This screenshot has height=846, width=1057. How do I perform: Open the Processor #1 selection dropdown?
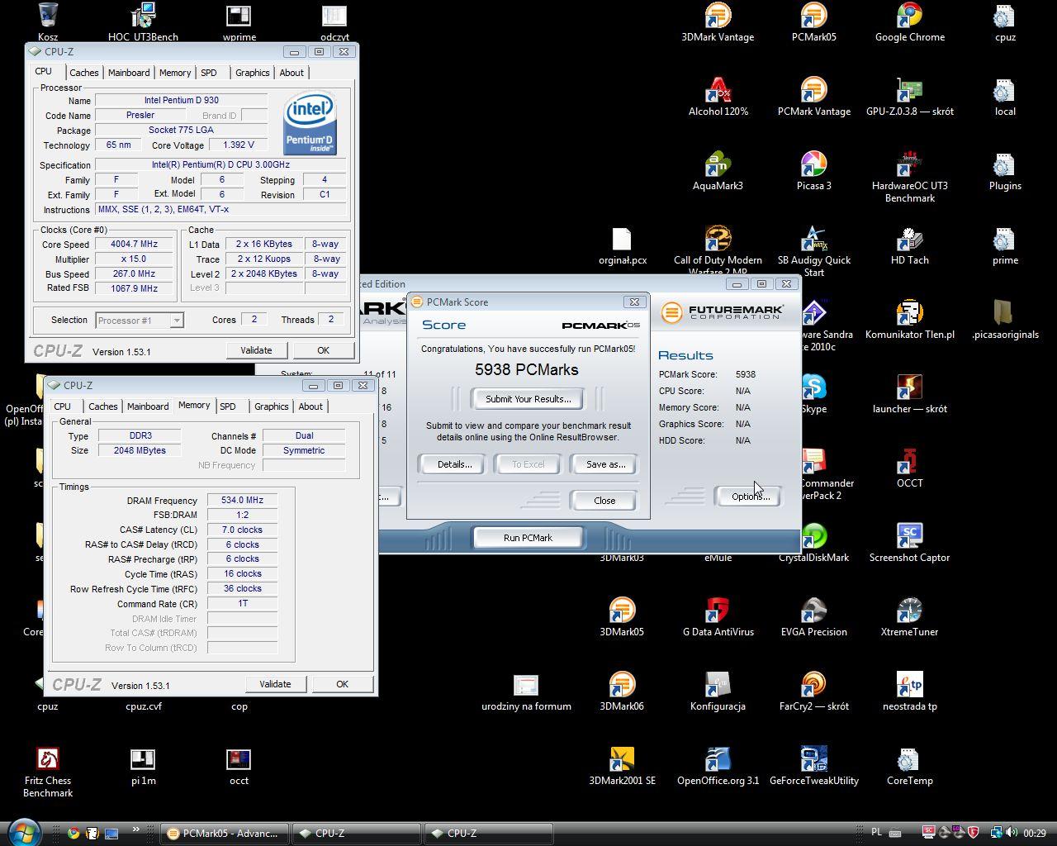pyautogui.click(x=139, y=321)
